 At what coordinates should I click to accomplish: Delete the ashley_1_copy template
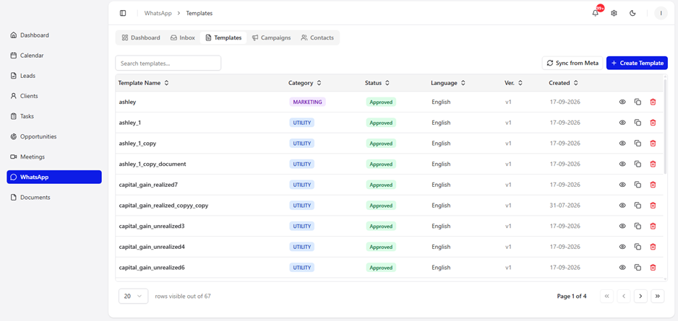click(653, 144)
